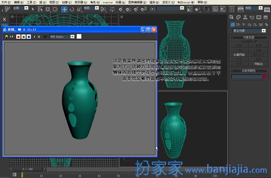Open the 文件 menu
This screenshot has height=178, width=271.
coord(6,2)
